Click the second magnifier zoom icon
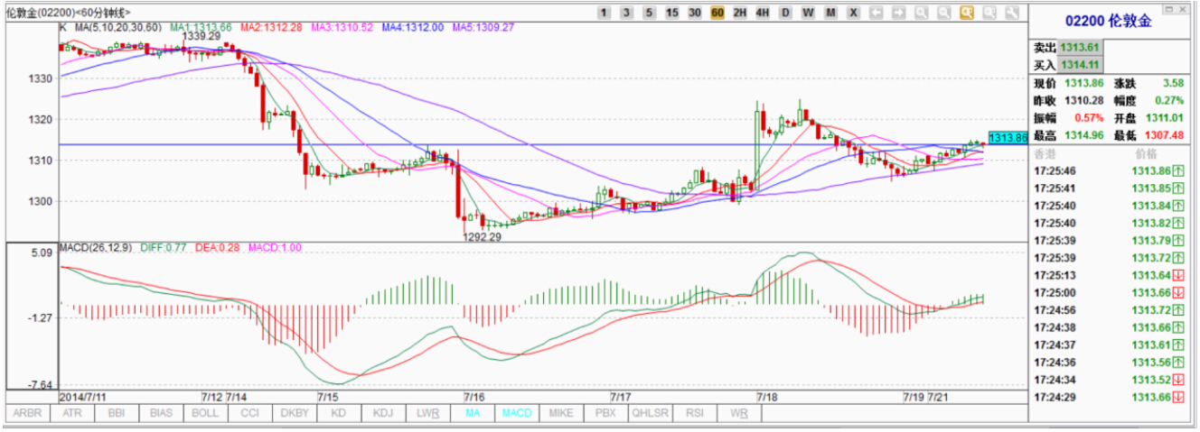 pos(943,13)
